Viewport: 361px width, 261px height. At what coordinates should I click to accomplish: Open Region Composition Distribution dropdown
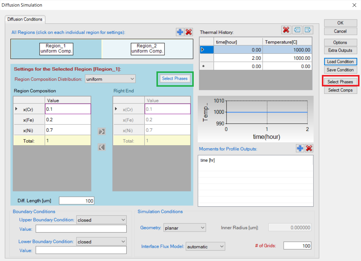110,79
